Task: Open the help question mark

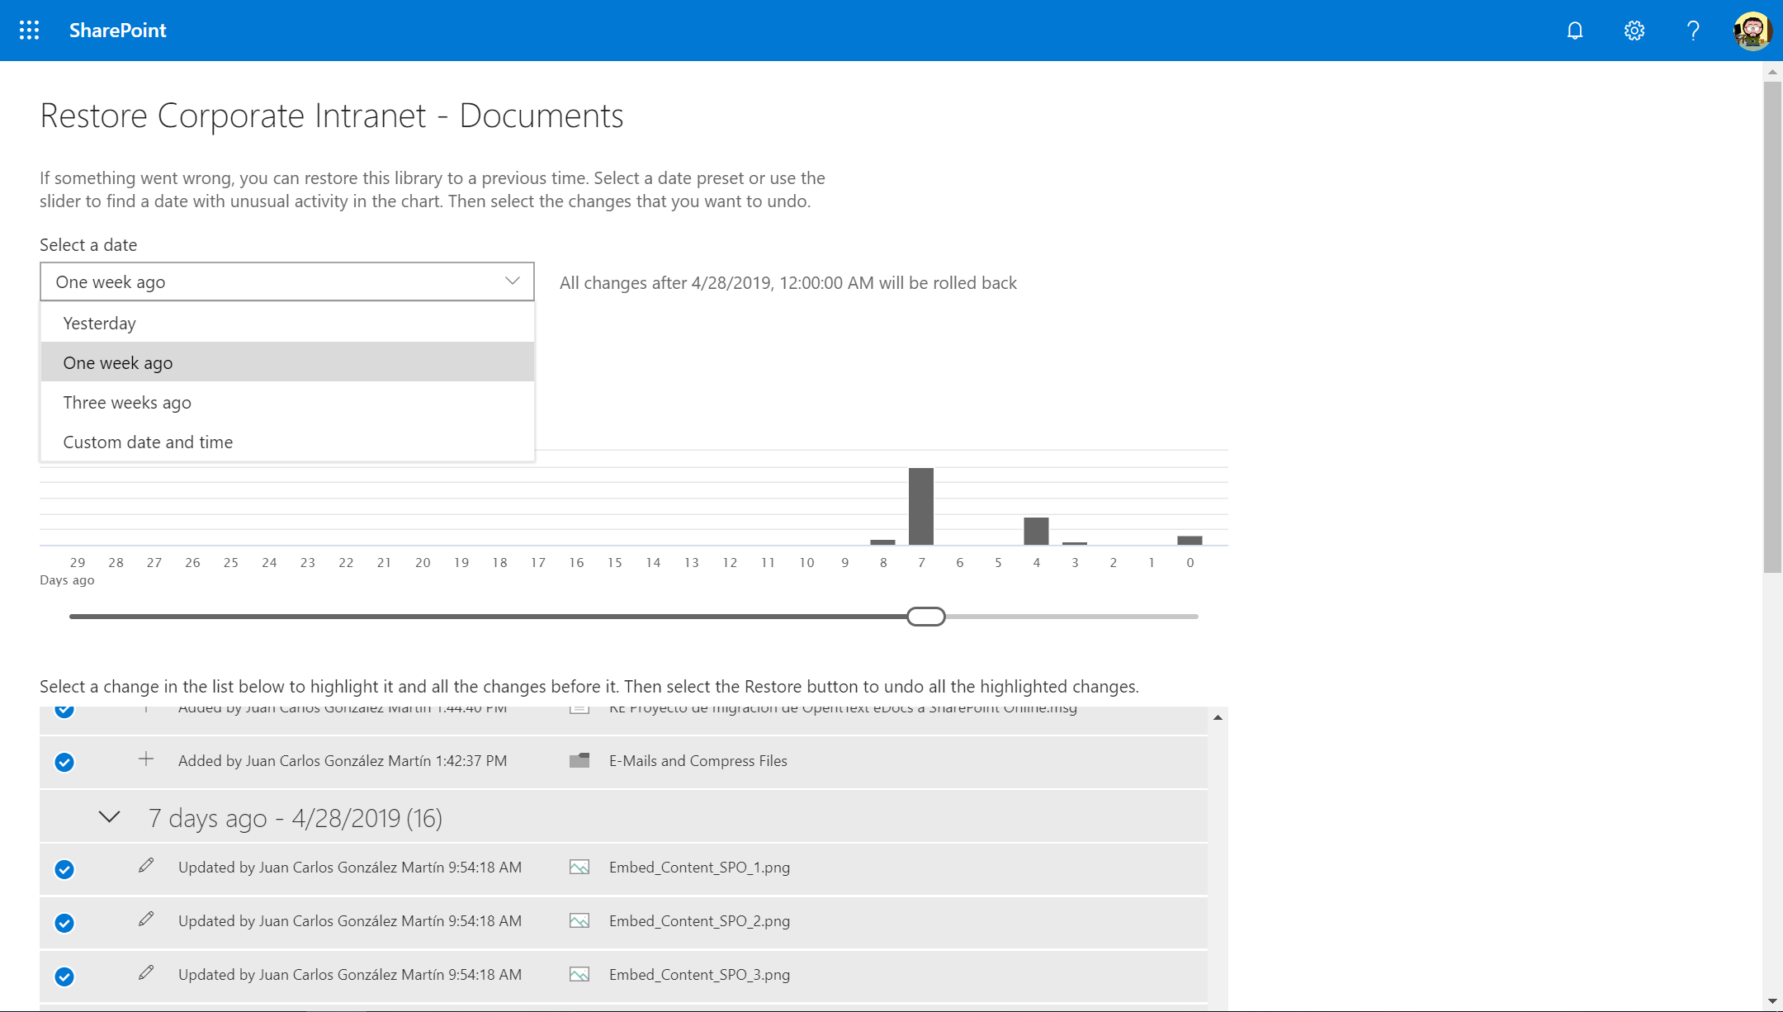Action: click(x=1693, y=31)
